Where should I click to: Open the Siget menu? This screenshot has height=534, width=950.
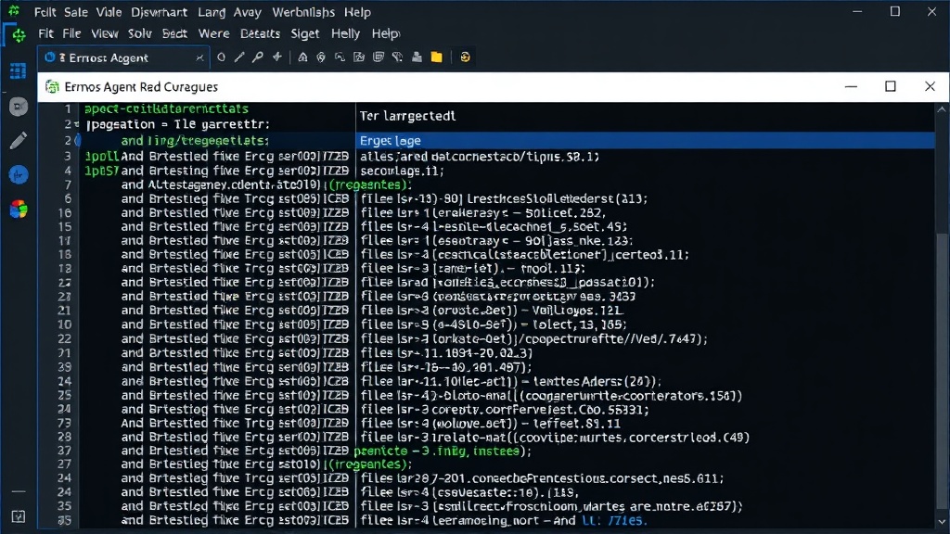tap(304, 33)
